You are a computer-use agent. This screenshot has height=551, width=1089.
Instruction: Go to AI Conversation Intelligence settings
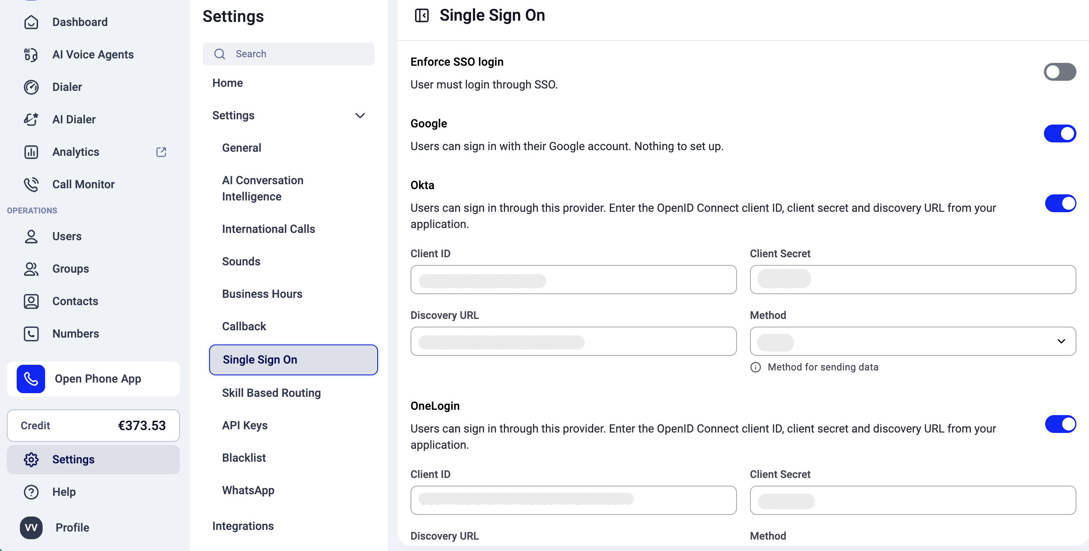(x=263, y=188)
